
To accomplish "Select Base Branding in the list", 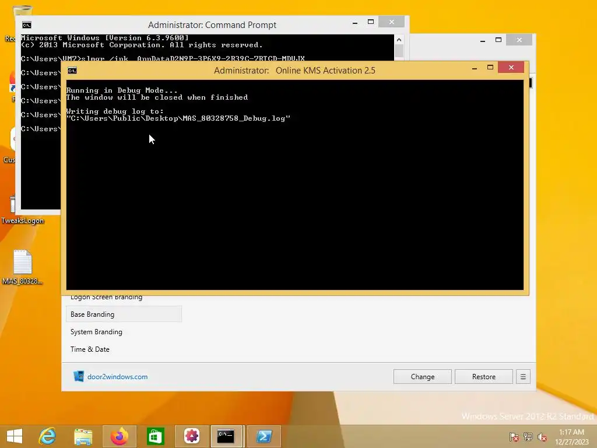I will pos(124,314).
